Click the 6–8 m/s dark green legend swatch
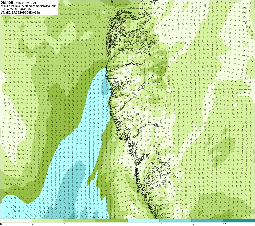Screen dimensions: 255x226 click(x=112, y=220)
